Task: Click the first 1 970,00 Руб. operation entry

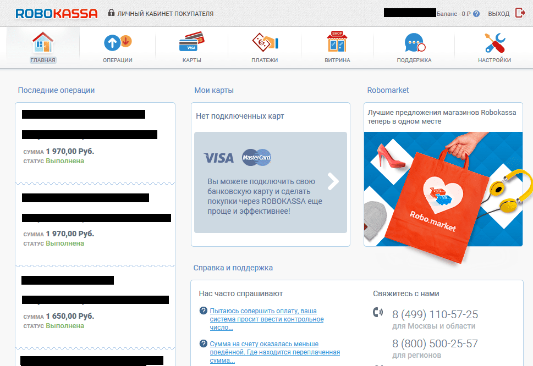Action: click(x=95, y=142)
